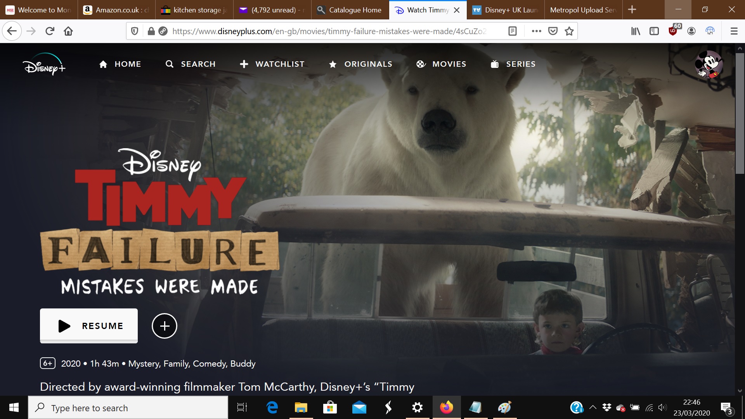
Task: Open SEARCH in Disney+ navigation
Action: (191, 64)
